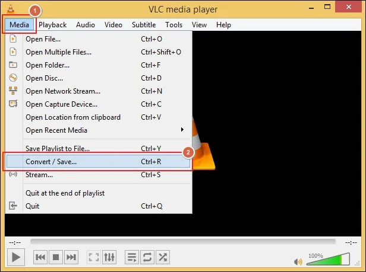Click the Open Capture Device icon
The image size is (366, 272).
click(13, 103)
